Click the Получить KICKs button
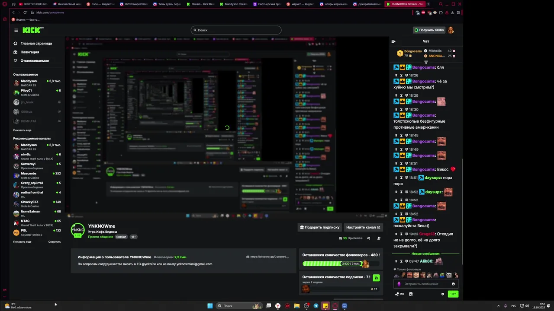The height and width of the screenshot is (311, 554). click(x=429, y=30)
